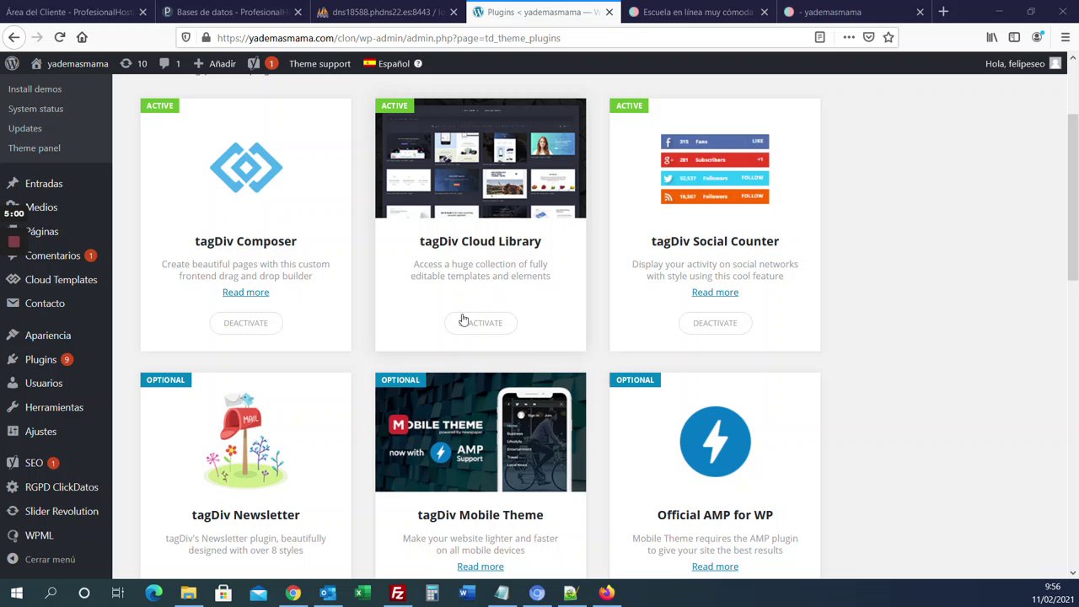
Task: Open the Entradas pin icon in sidebar
Action: click(x=12, y=183)
